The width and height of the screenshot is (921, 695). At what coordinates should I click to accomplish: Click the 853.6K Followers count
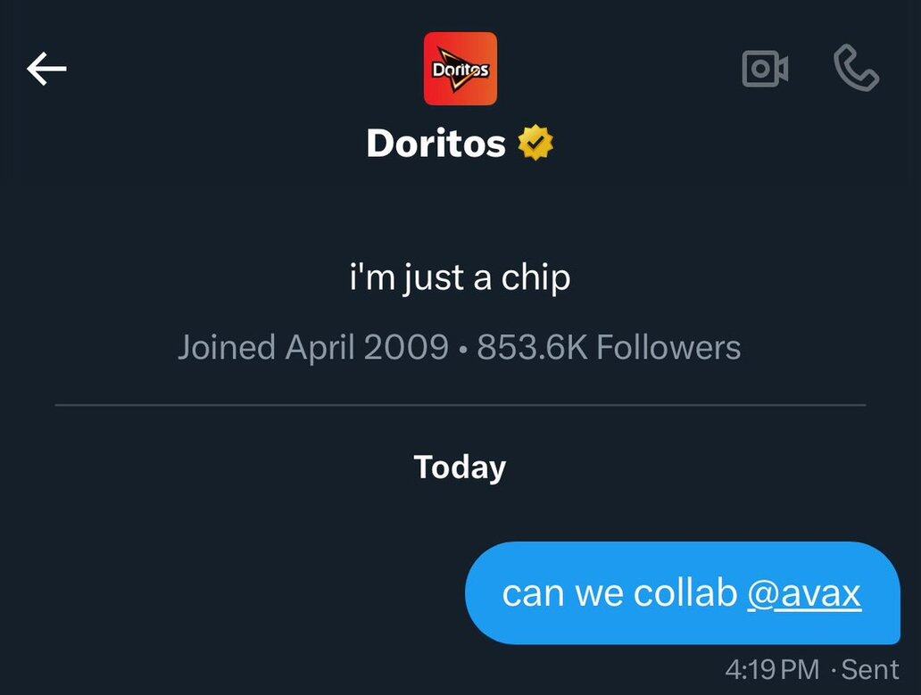[x=609, y=347]
